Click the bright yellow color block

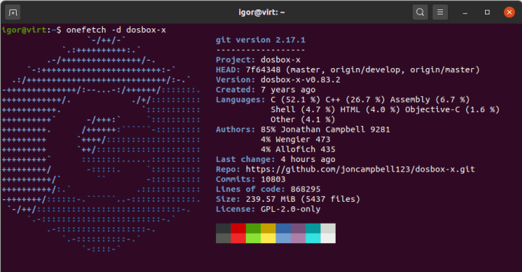pos(268,238)
